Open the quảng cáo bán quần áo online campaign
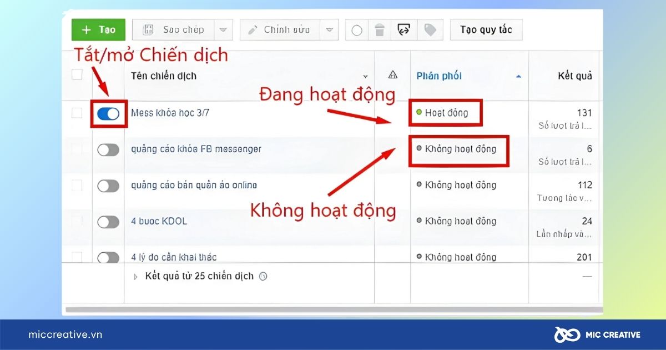Screen dimensions: 666x350 [194, 185]
